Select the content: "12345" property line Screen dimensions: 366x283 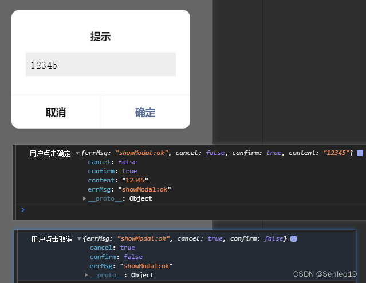(118, 180)
